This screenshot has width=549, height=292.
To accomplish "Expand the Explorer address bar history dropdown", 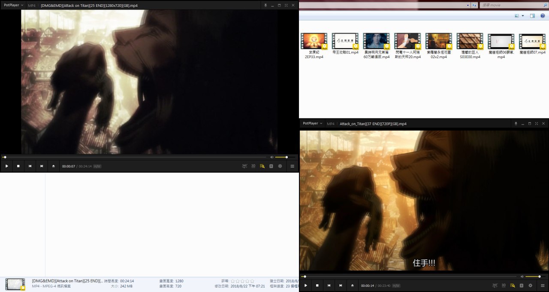I will [x=468, y=5].
